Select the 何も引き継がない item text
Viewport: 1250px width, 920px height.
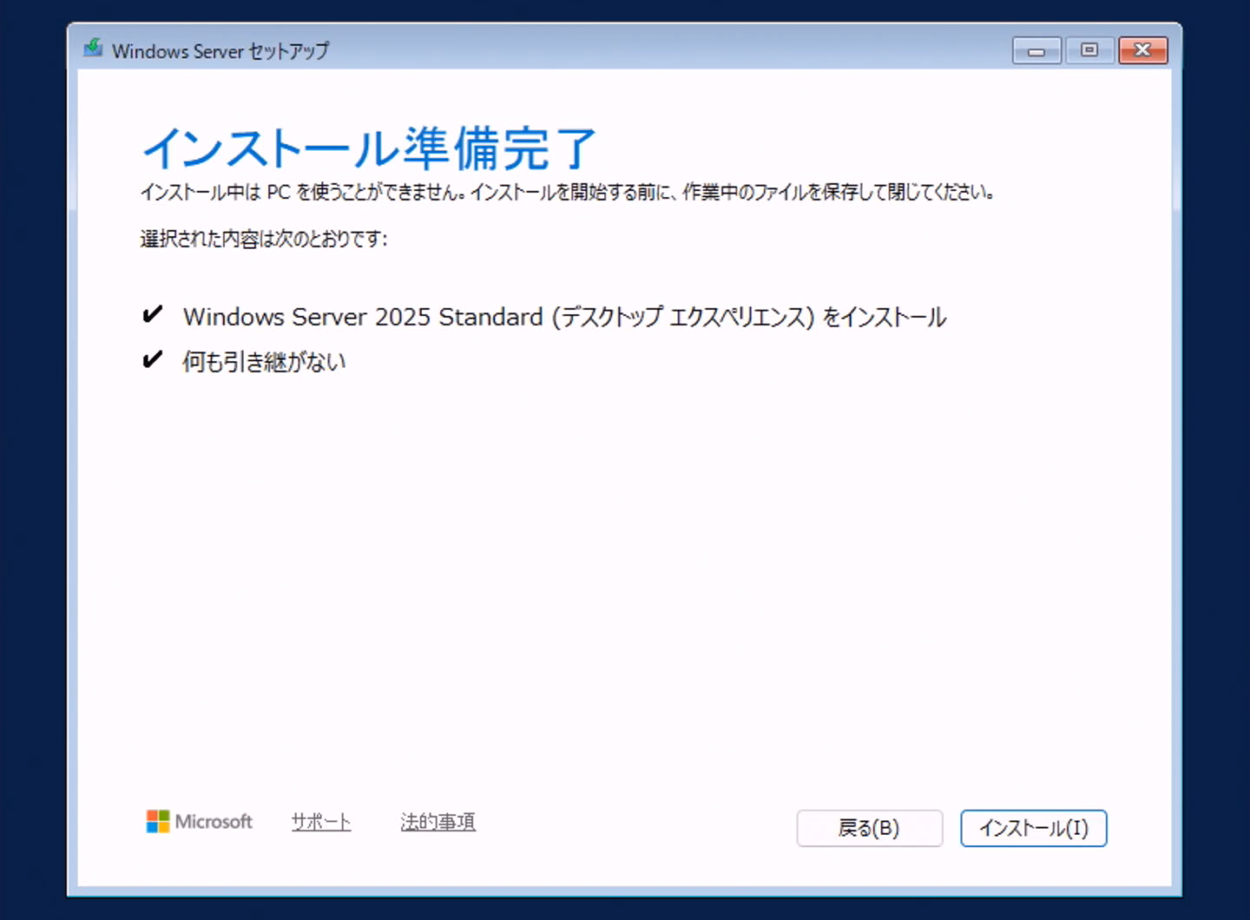(264, 361)
